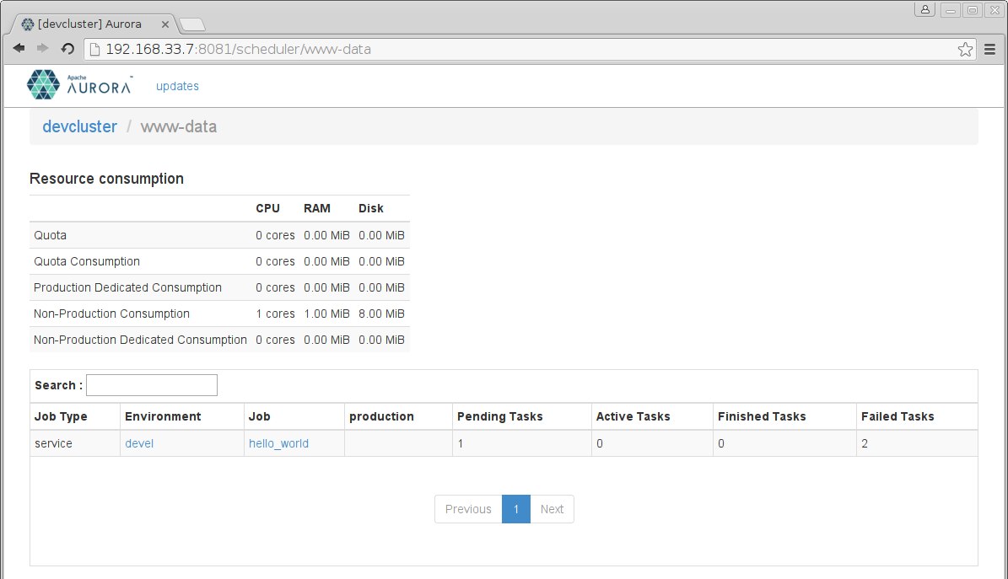Click the job Search field
Screen dimensions: 1008x579
[x=152, y=385]
